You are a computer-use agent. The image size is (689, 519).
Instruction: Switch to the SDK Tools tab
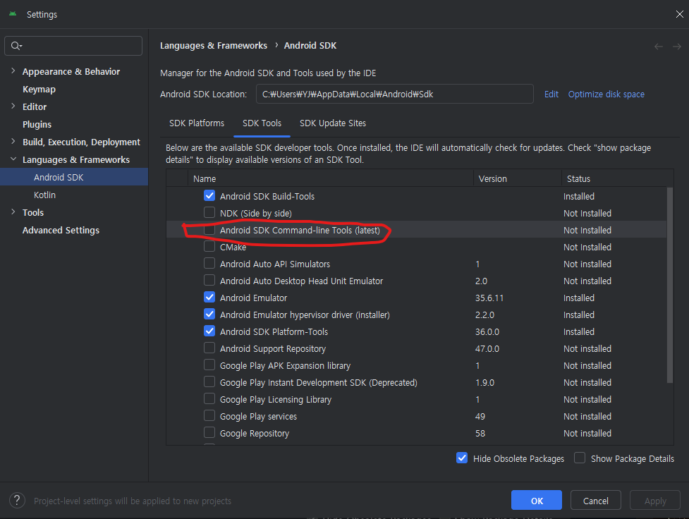click(262, 123)
